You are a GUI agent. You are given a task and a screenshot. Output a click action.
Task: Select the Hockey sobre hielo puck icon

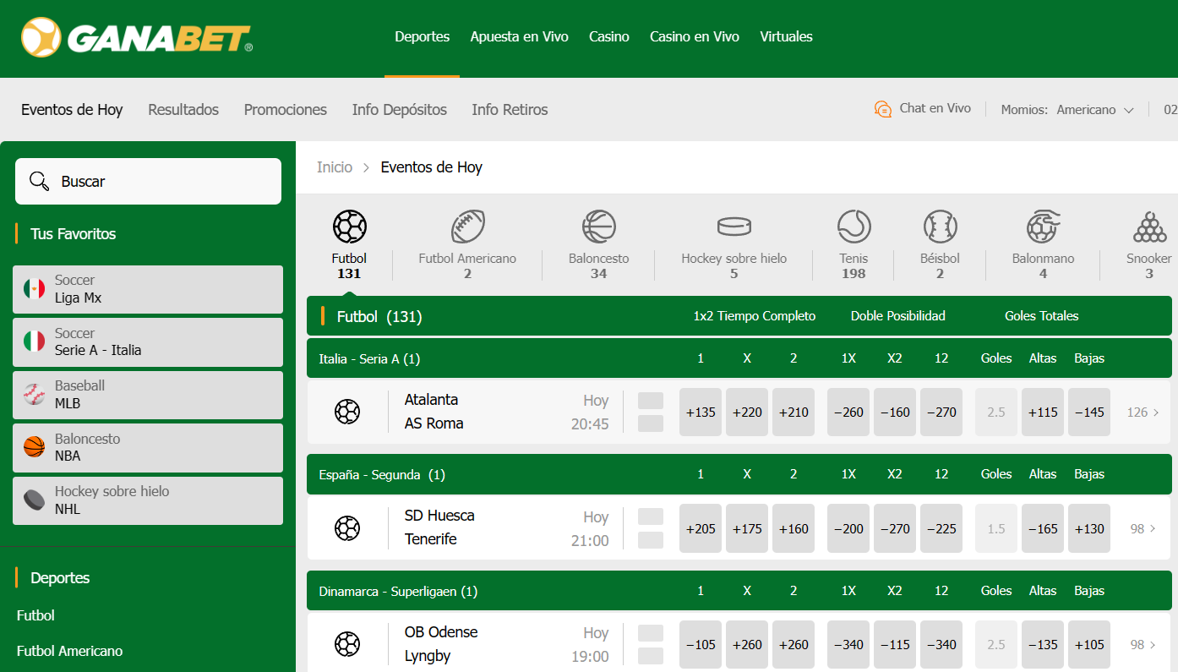point(734,227)
